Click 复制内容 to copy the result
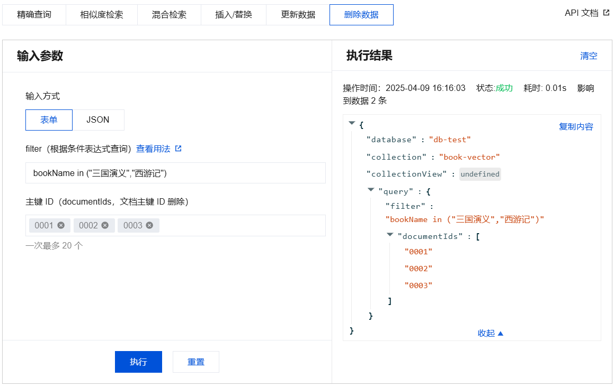The image size is (614, 387). pos(576,127)
